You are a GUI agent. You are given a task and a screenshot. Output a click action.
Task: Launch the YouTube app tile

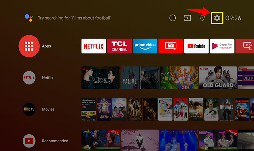(x=196, y=46)
